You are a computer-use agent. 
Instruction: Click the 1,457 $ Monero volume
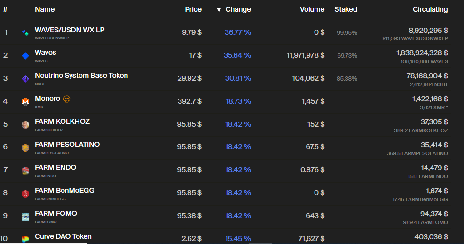click(x=313, y=101)
